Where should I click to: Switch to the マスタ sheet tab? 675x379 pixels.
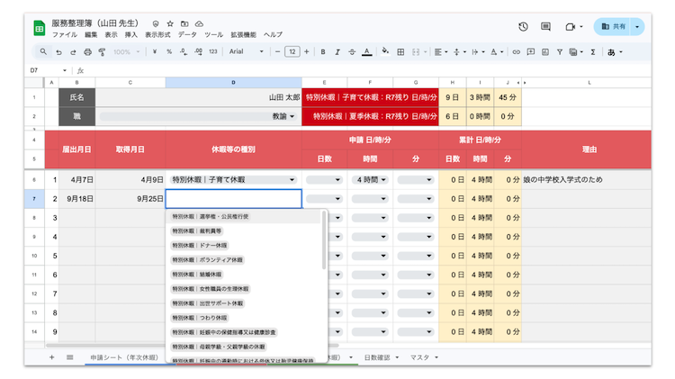(423, 357)
